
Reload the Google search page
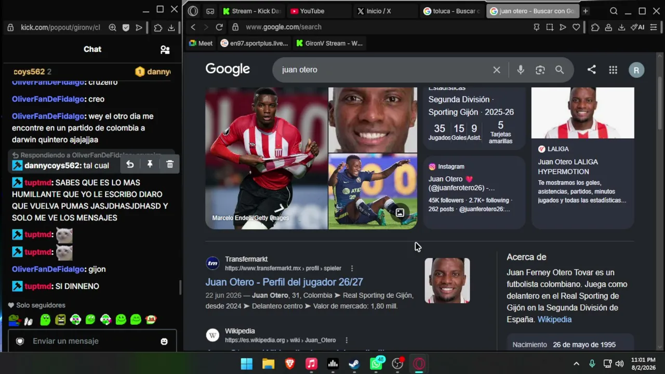pyautogui.click(x=219, y=27)
